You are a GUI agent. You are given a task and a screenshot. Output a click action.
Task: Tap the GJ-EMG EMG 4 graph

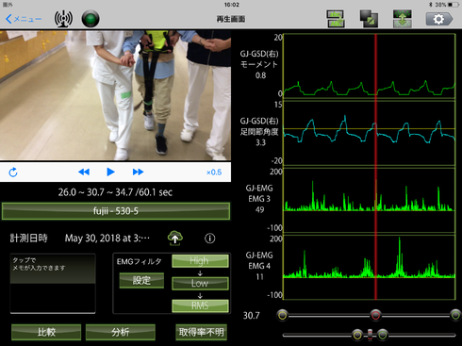click(x=370, y=267)
